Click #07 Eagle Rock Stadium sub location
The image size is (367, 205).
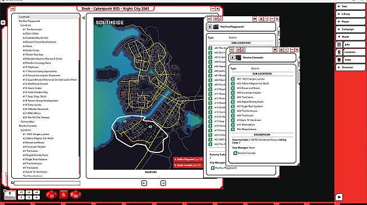pyautogui.click(x=250, y=106)
